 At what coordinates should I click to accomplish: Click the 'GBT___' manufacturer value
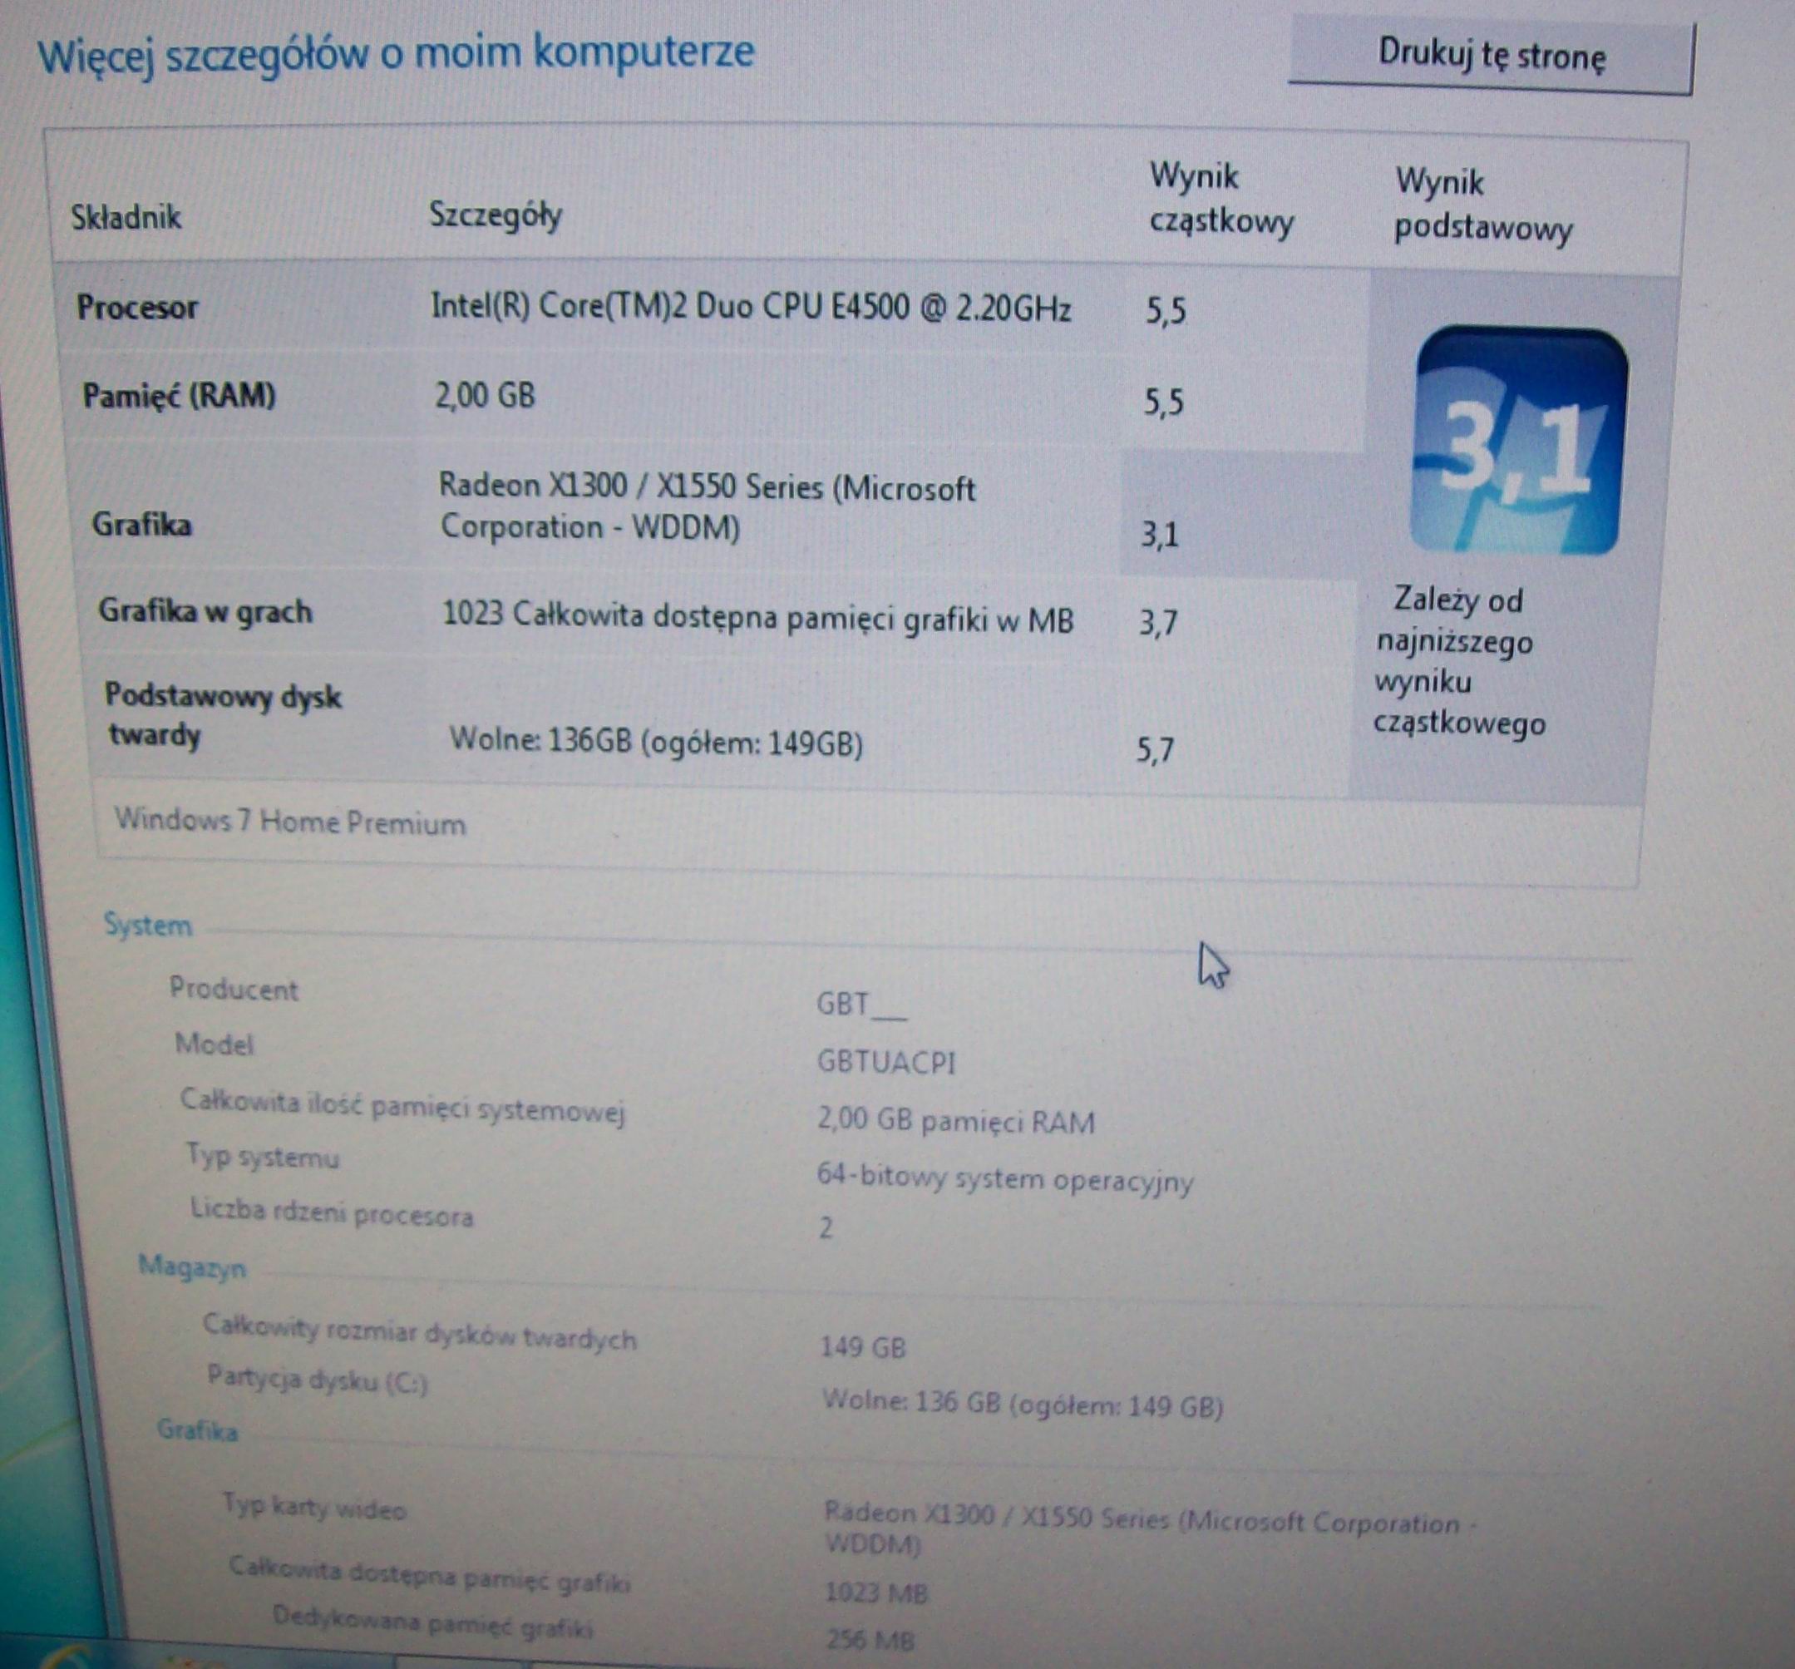[861, 1005]
